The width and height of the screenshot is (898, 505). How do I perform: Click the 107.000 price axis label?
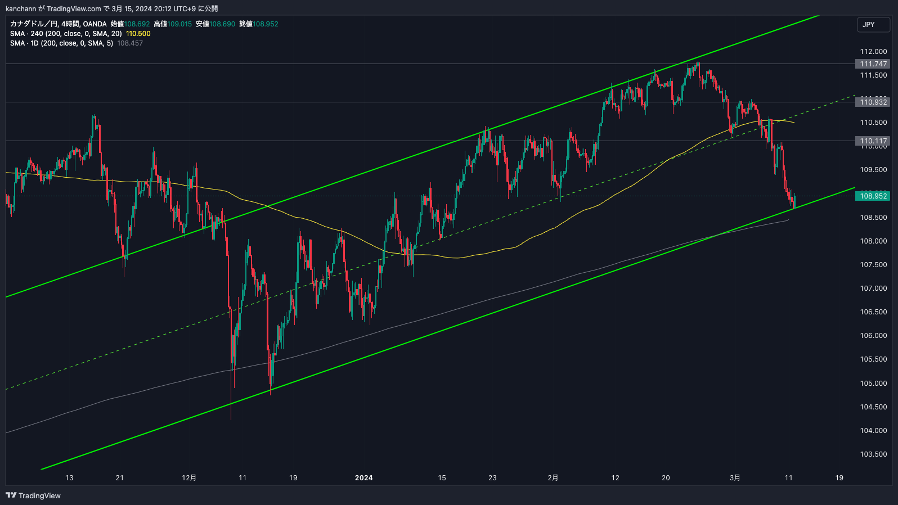[873, 288]
